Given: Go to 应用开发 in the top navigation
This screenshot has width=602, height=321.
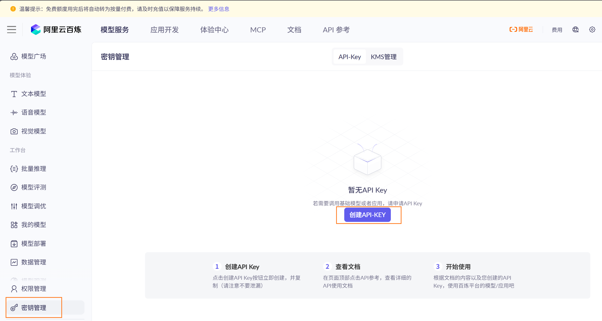Looking at the screenshot, I should click(164, 30).
